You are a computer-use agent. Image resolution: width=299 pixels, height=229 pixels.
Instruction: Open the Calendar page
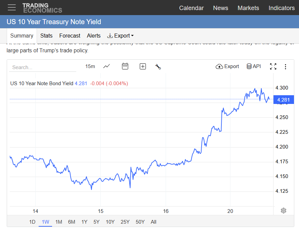pyautogui.click(x=191, y=8)
